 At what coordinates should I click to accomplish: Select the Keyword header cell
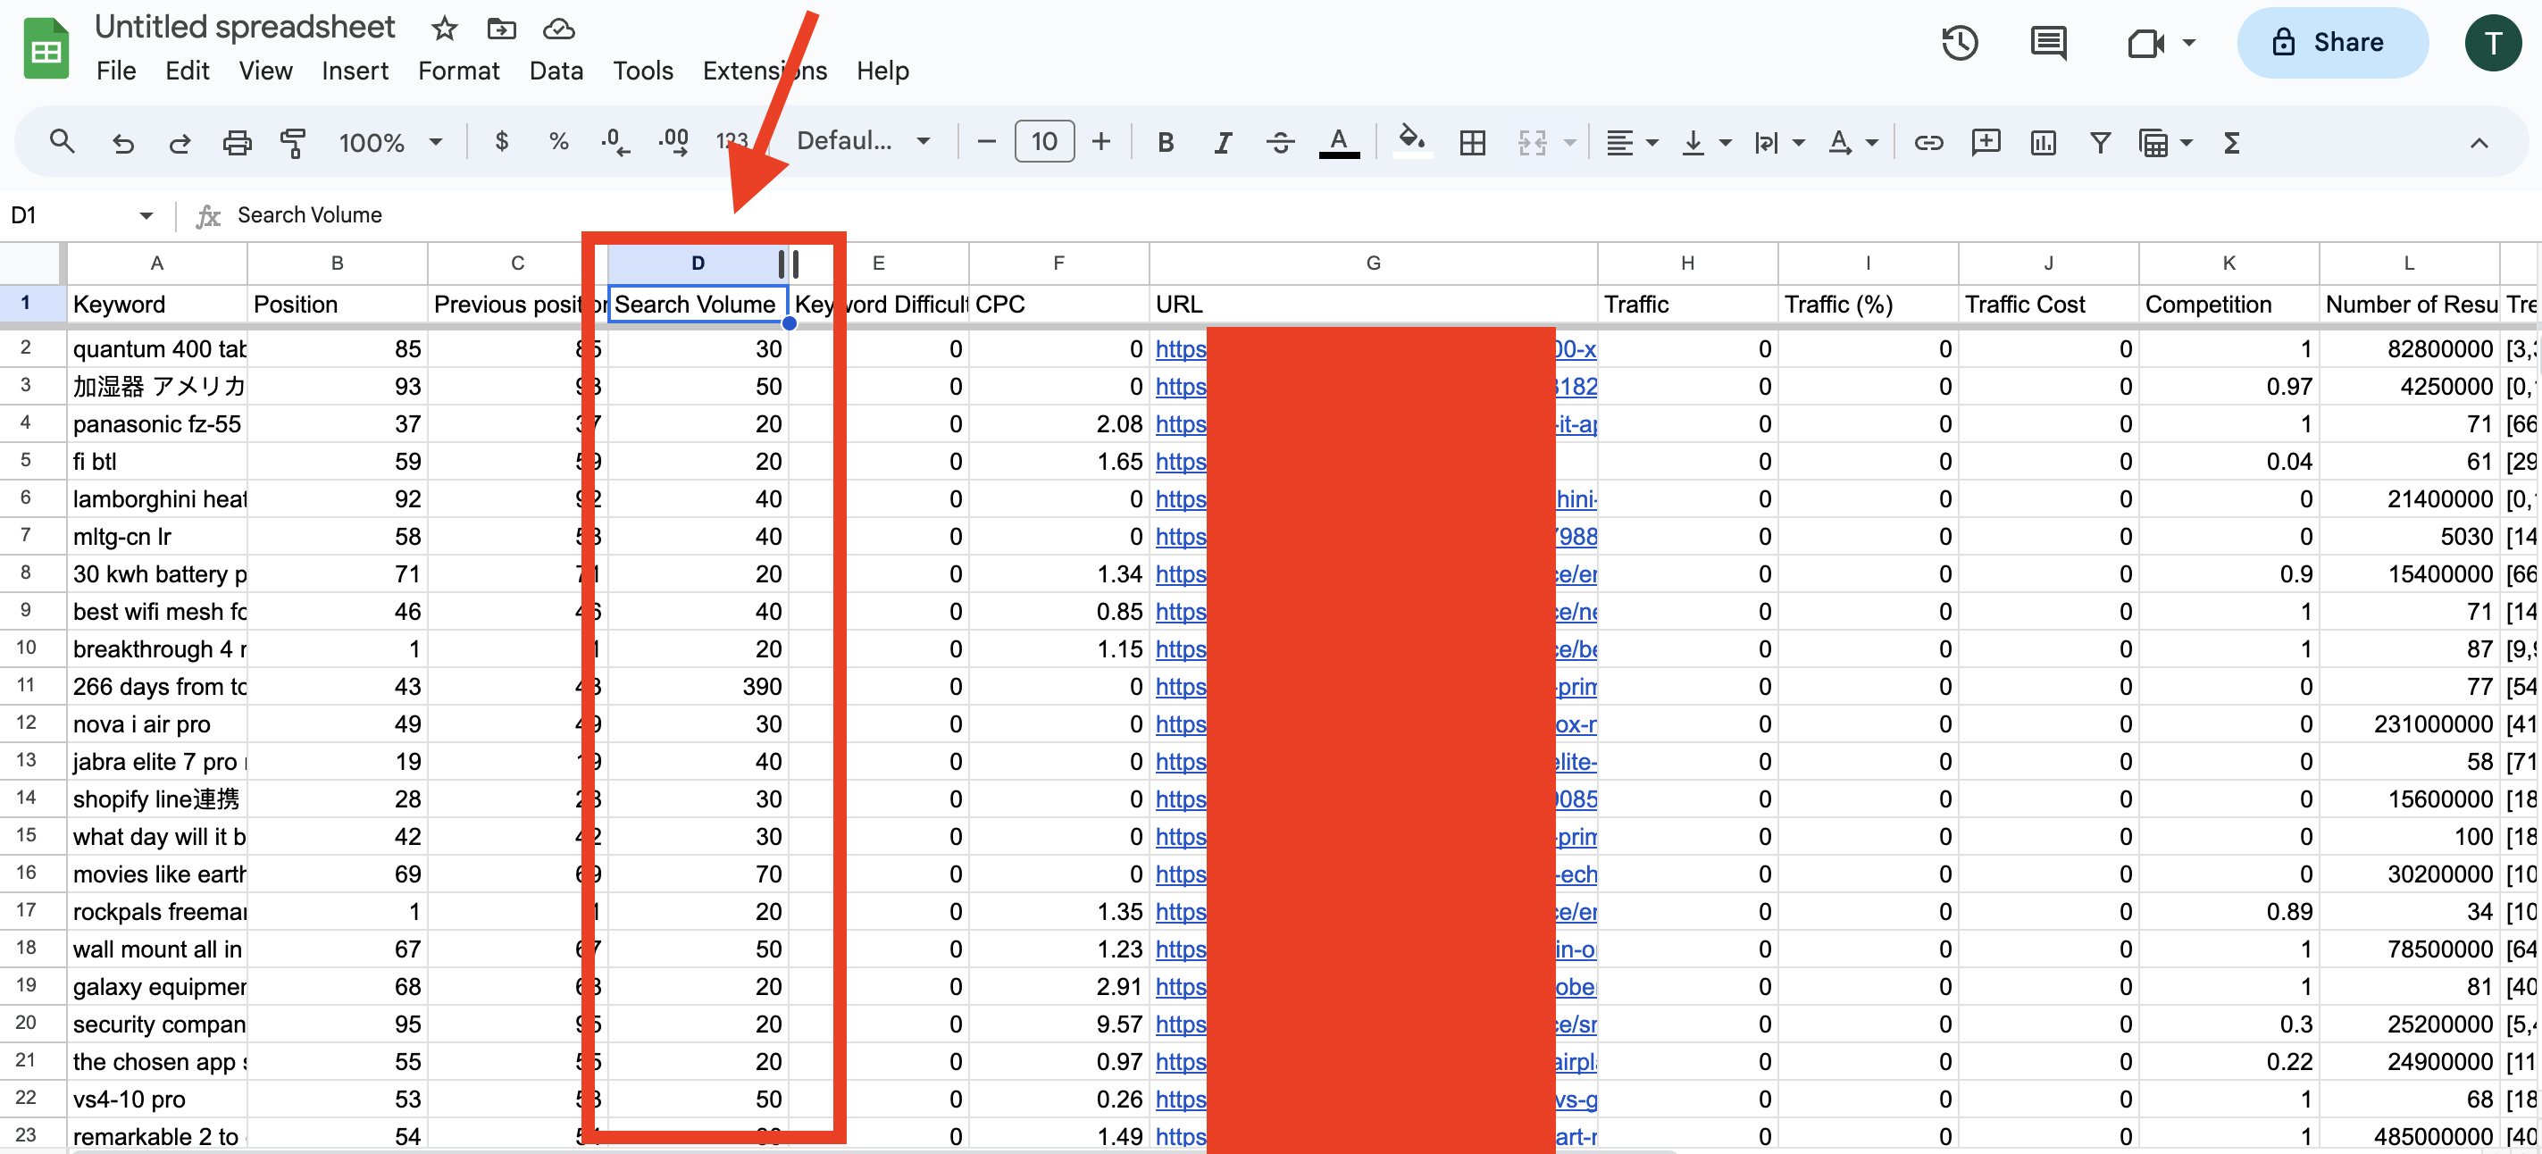tap(156, 304)
